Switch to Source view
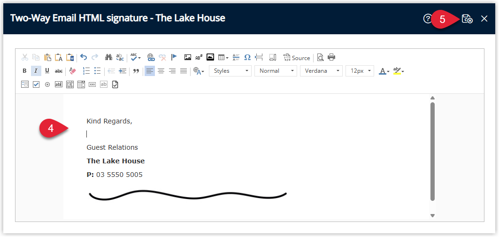Screen dimensions: 499x237 click(x=297, y=58)
